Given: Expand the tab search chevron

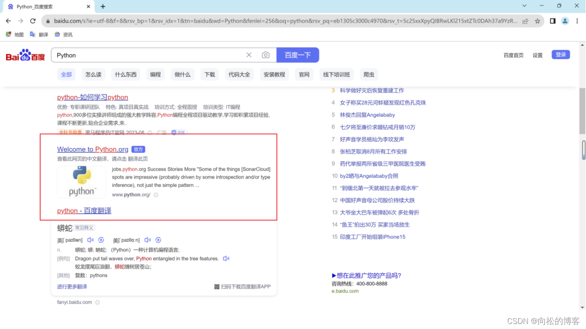Looking at the screenshot, I should click(x=524, y=6).
